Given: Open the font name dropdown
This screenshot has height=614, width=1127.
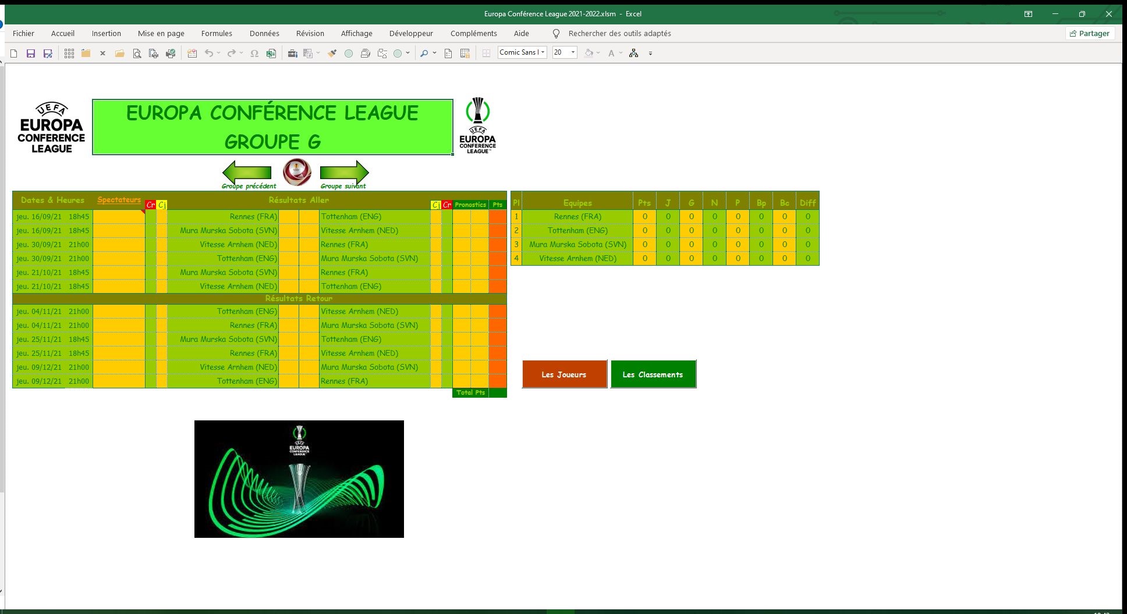Looking at the screenshot, I should pos(543,52).
